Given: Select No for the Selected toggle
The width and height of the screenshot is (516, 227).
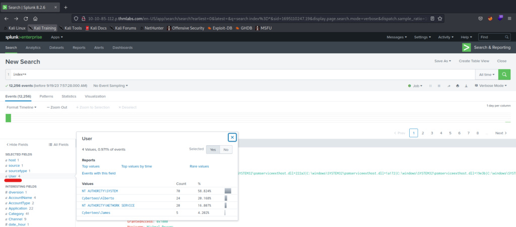Looking at the screenshot, I should [x=226, y=150].
